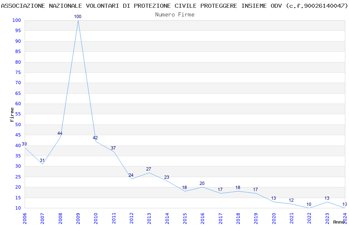This screenshot has height=226, width=349.
Task: Click the Firme vertical axis label
Action: [x=12, y=115]
